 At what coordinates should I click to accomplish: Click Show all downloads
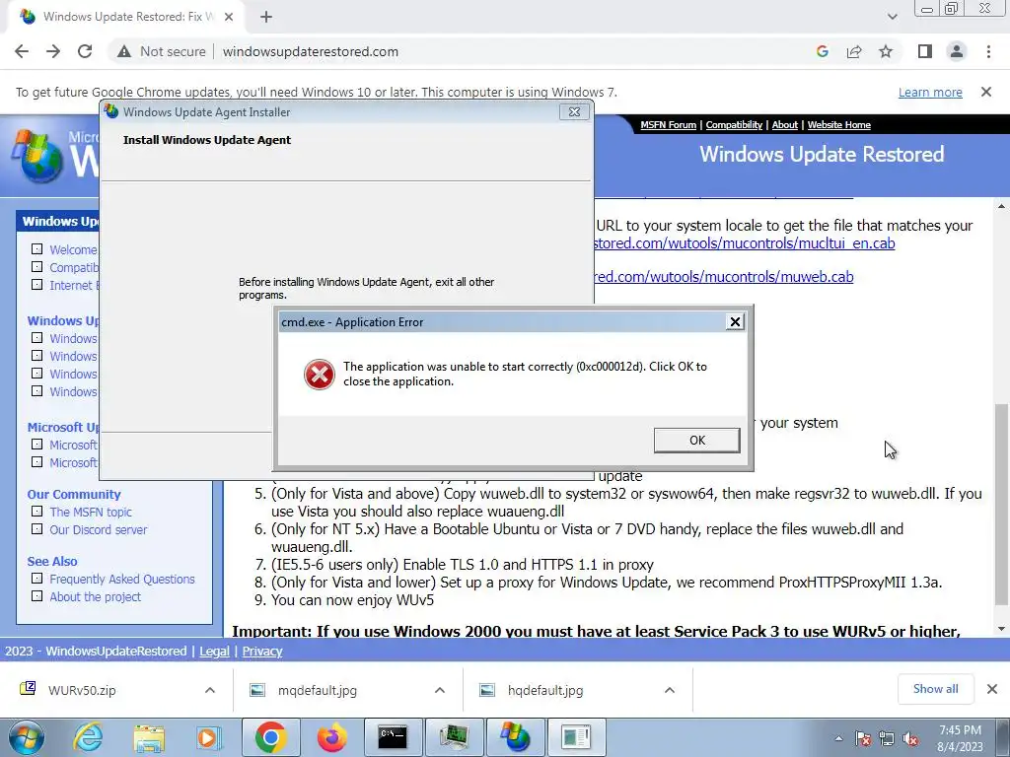click(935, 689)
